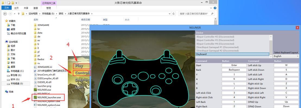
Task: Click the Back command Backspace key binding
Action: 234,70
